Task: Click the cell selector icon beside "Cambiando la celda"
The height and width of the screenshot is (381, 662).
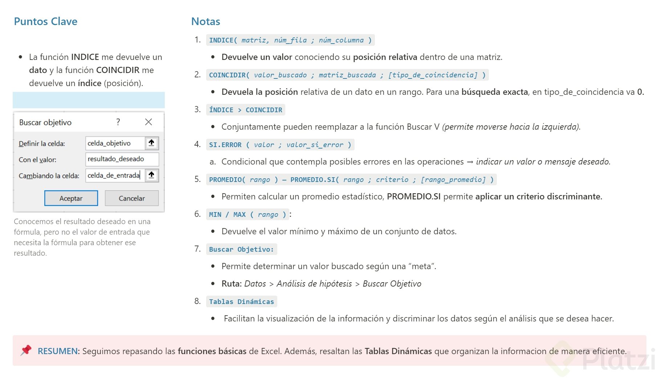Action: 152,175
